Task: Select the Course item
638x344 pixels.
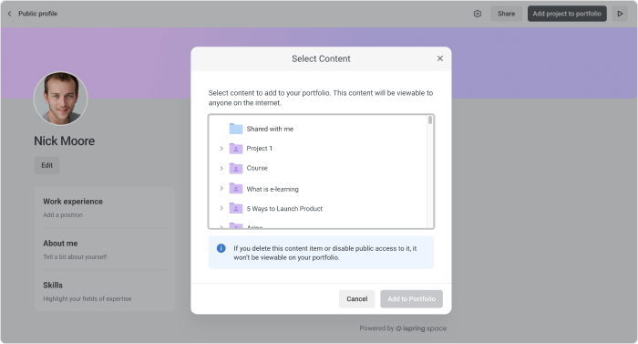Action: point(318,168)
